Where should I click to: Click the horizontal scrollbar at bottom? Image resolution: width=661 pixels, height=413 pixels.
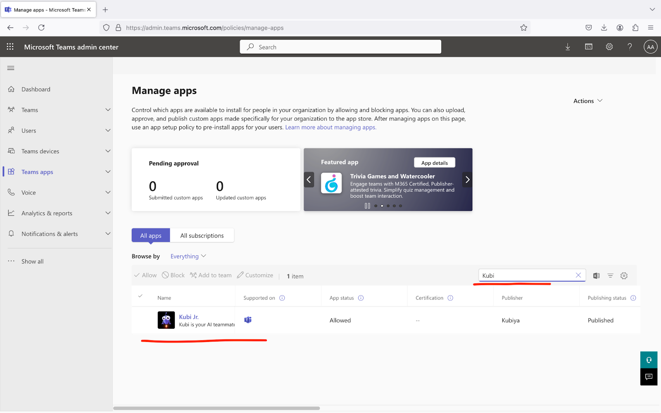tap(216, 408)
